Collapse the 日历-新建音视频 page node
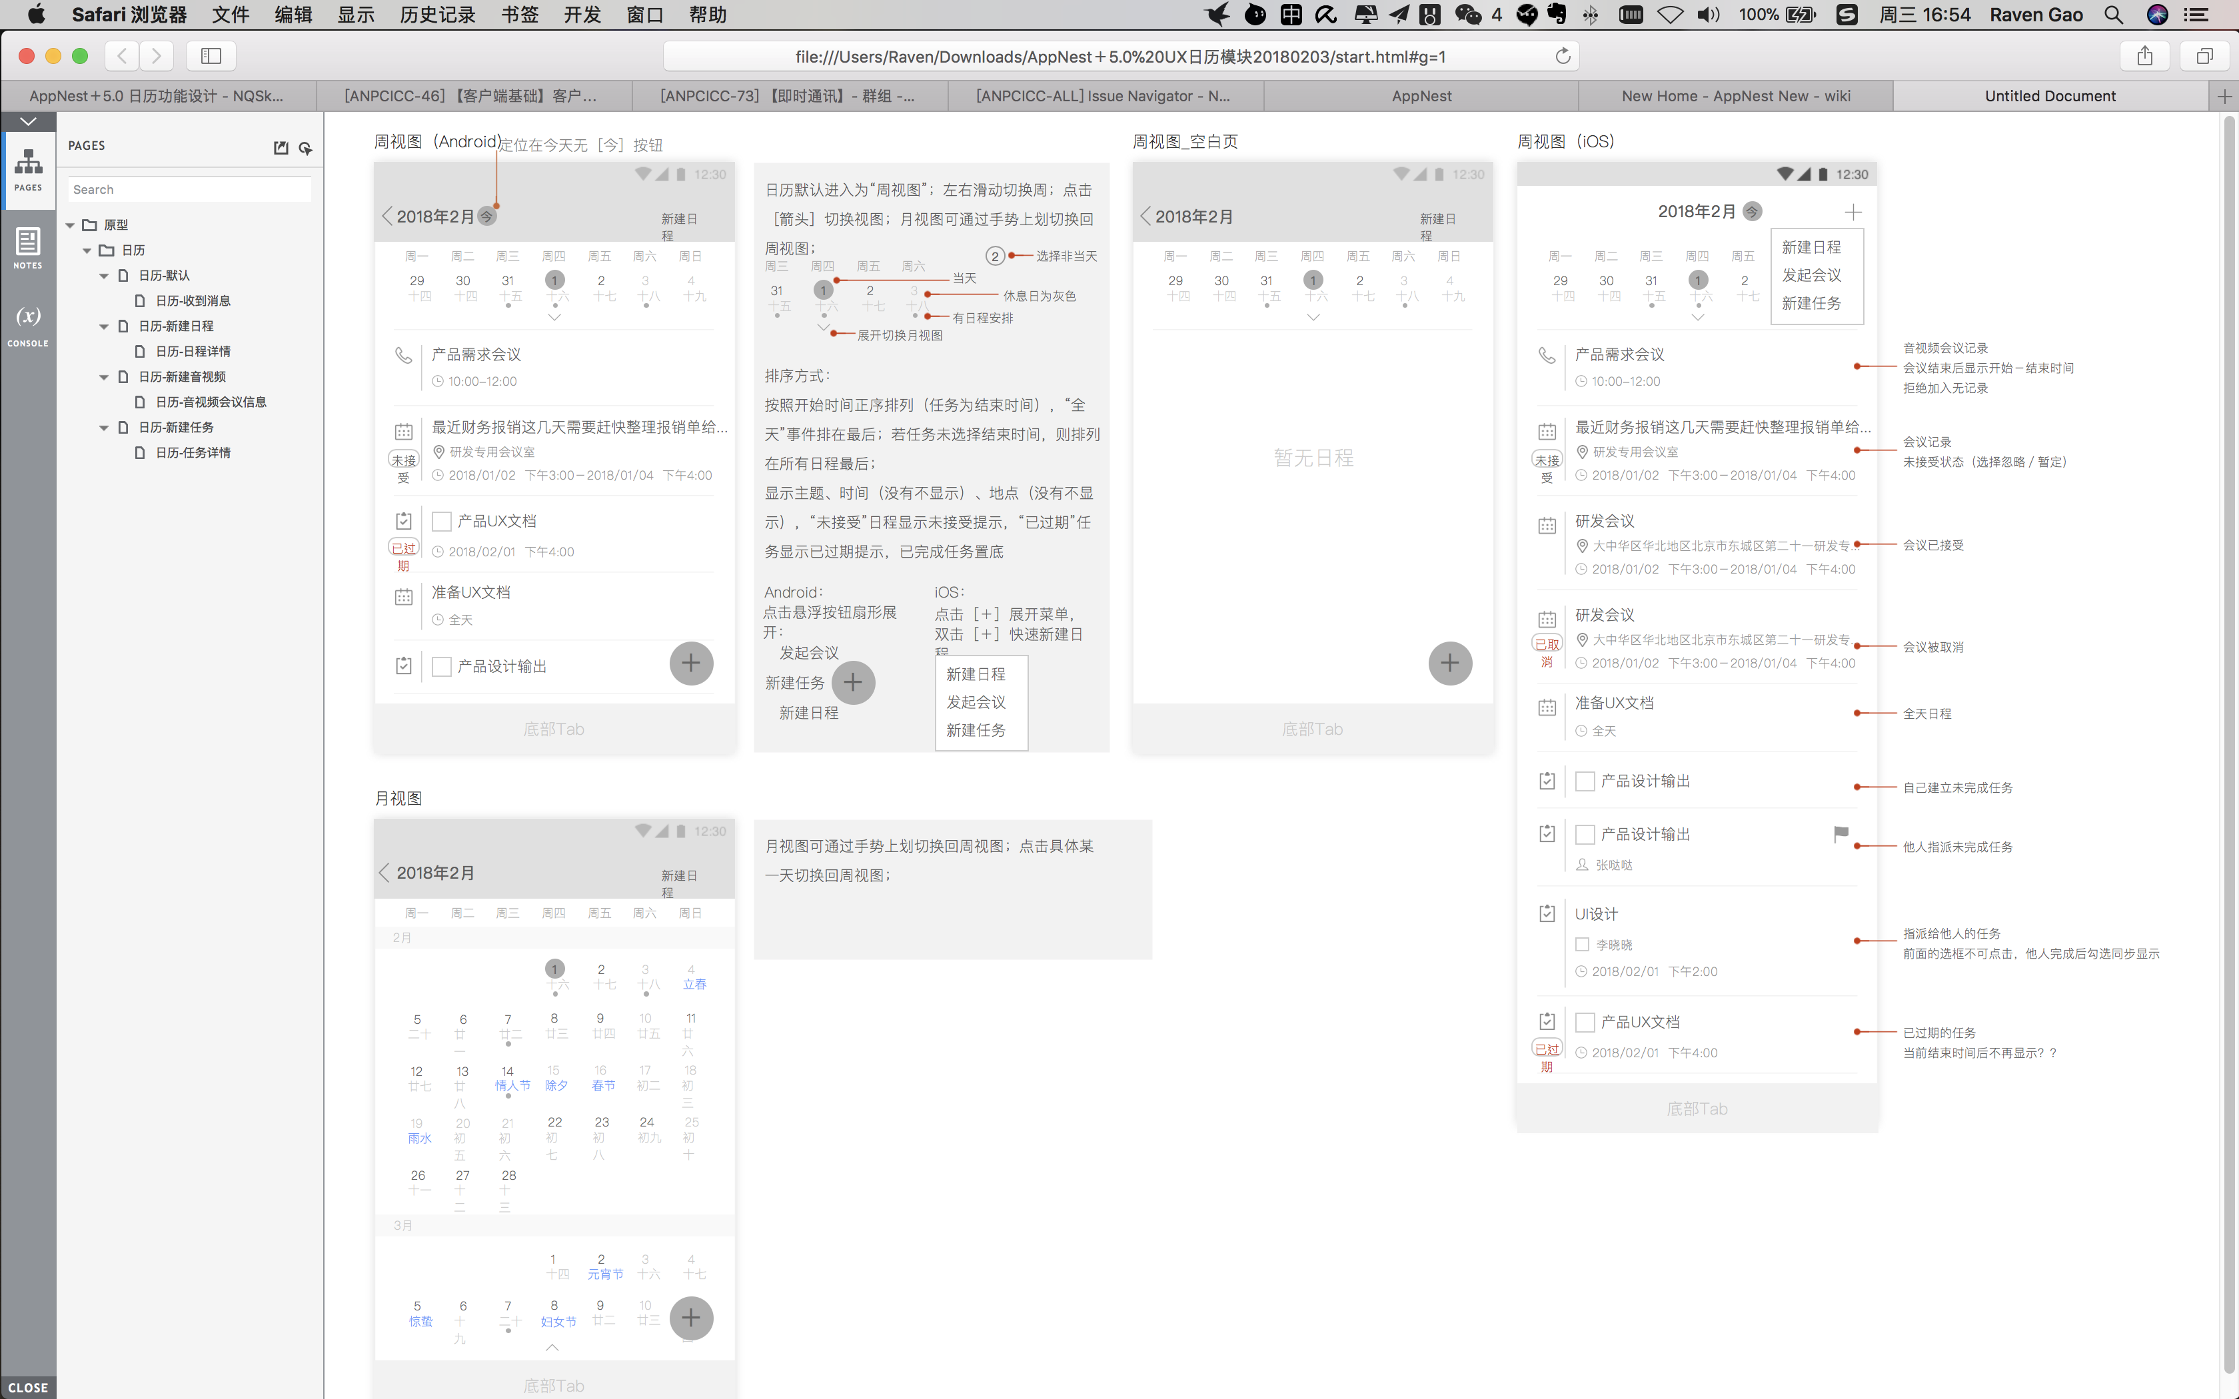Screen dimensions: 2239x1399 [x=105, y=376]
